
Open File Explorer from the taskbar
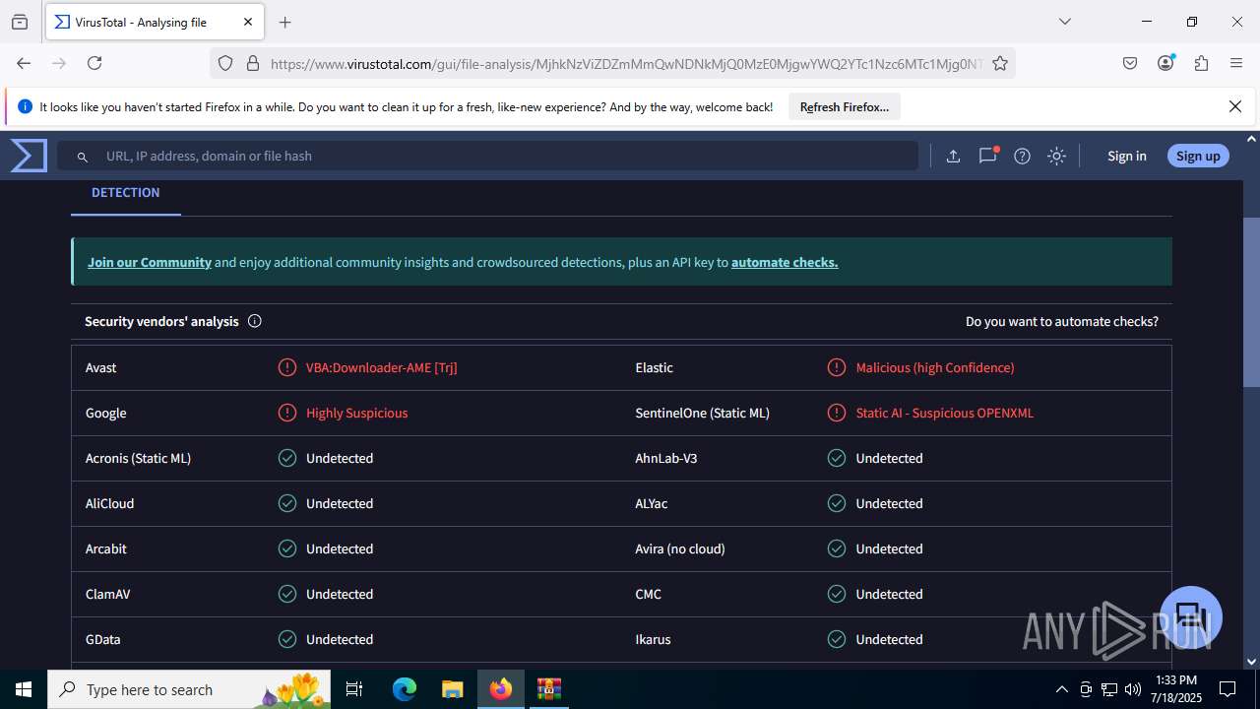click(x=452, y=689)
